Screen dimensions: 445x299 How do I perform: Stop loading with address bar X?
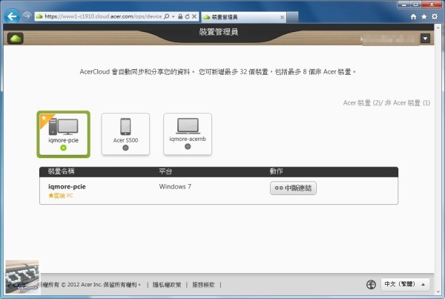coord(194,16)
